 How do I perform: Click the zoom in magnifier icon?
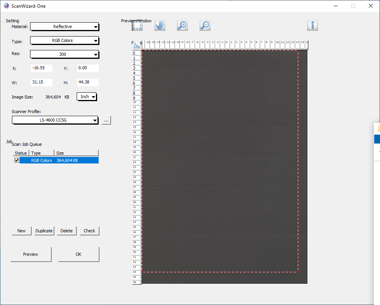182,26
